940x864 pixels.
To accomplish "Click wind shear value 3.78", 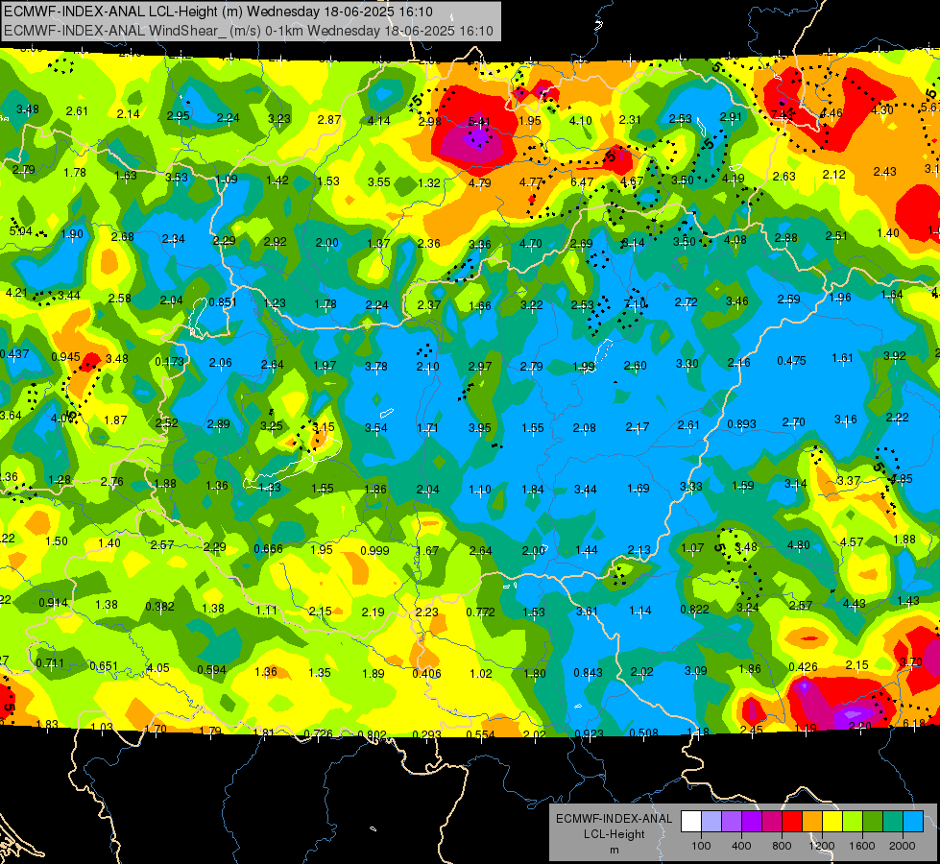I will 375,366.
